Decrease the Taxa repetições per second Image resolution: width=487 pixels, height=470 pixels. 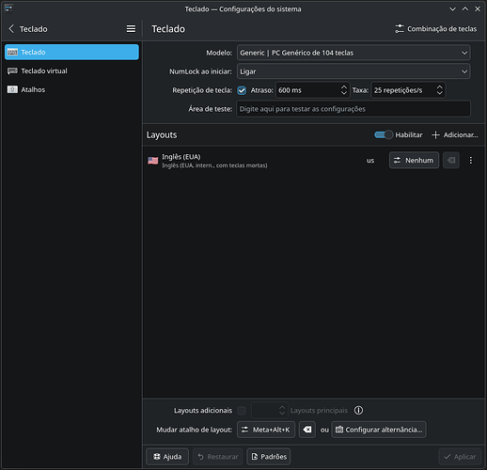pos(440,93)
